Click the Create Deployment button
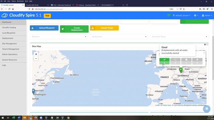Screen dimensions: 214x120 tap(74, 29)
